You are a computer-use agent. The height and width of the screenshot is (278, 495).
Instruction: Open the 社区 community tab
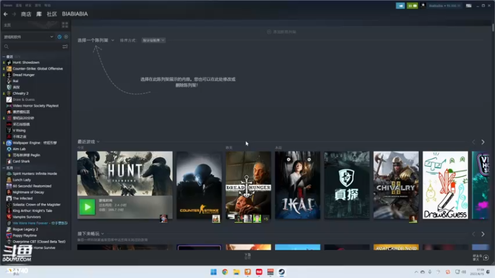pos(52,14)
